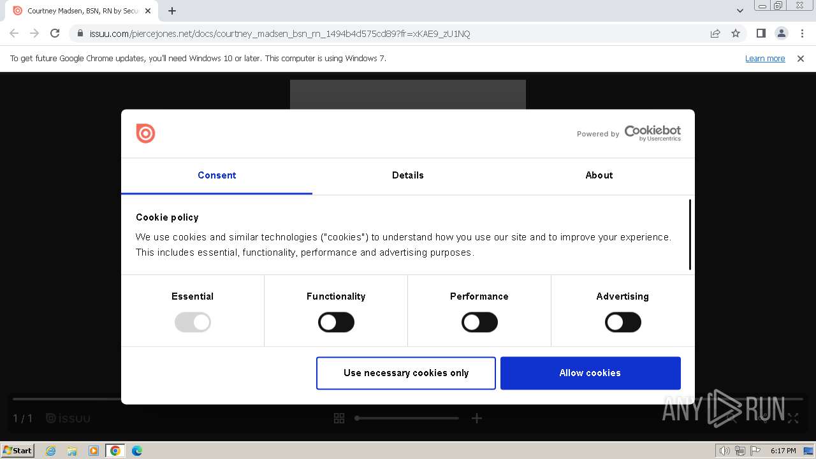Open a new tab

point(172,11)
